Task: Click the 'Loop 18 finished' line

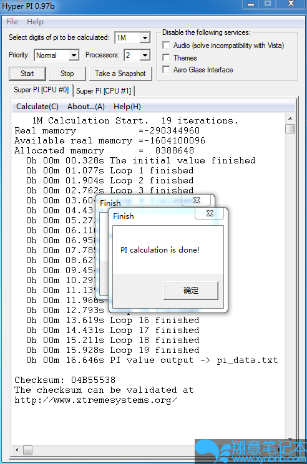Action: (x=113, y=341)
